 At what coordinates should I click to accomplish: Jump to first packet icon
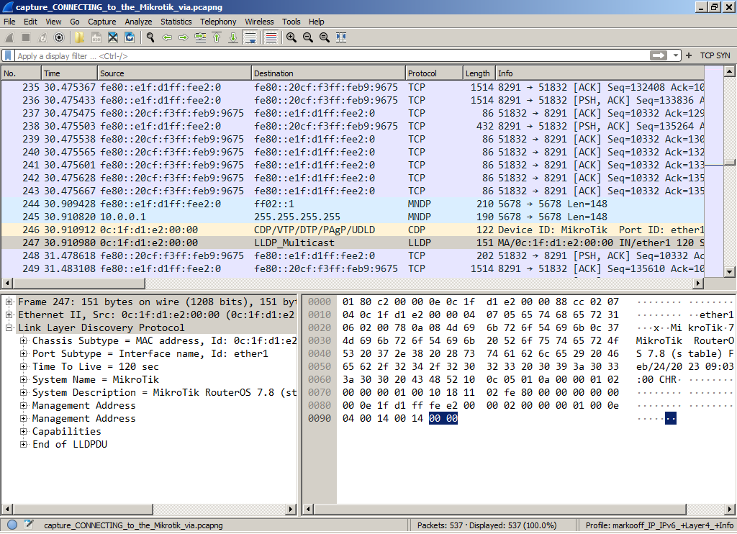point(217,37)
